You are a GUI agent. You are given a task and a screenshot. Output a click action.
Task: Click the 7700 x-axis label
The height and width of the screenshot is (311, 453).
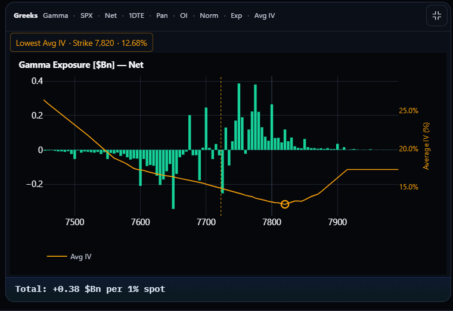tap(206, 222)
